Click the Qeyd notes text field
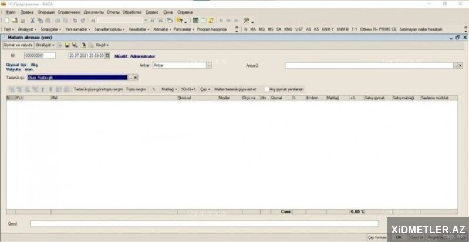Viewport: 469px width, 242px height. tap(204, 223)
